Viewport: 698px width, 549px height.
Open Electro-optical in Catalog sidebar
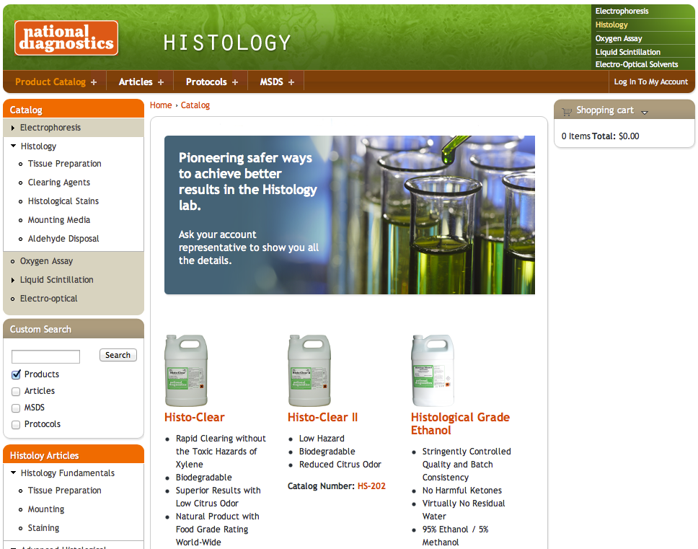[x=48, y=299]
